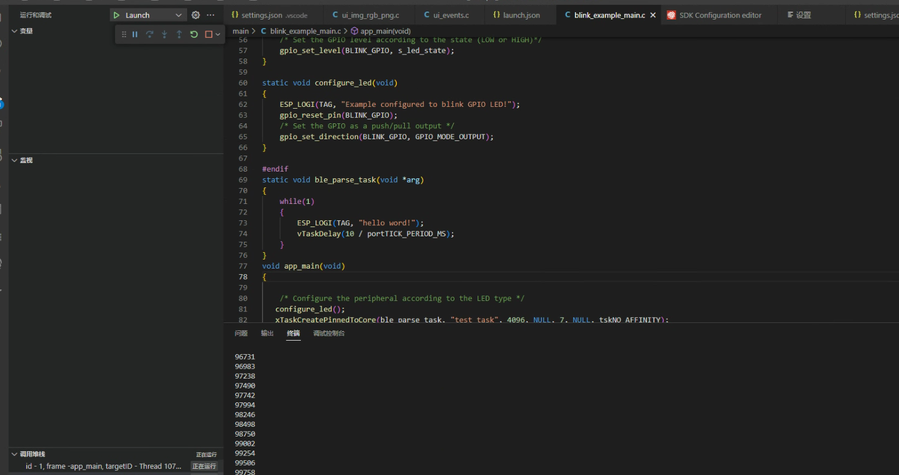Start debugging with the green play icon
The width and height of the screenshot is (899, 475).
click(117, 15)
